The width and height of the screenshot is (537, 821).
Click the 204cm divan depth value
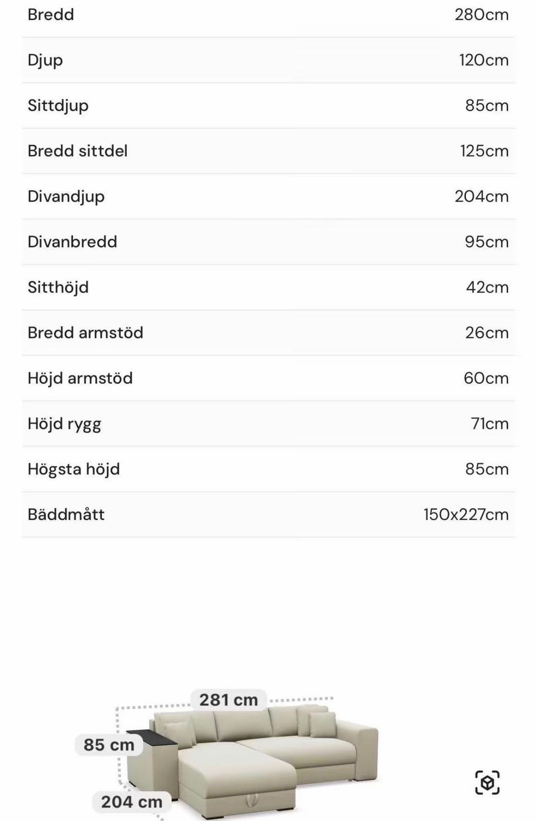click(482, 196)
